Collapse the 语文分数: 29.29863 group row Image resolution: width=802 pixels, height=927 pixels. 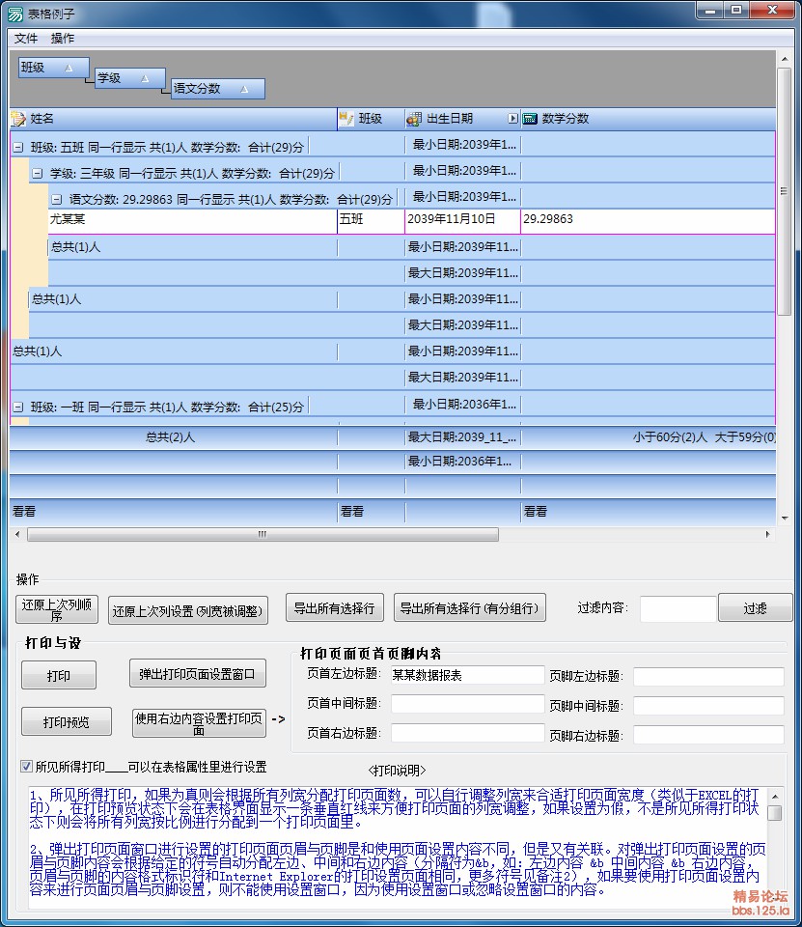[x=56, y=199]
